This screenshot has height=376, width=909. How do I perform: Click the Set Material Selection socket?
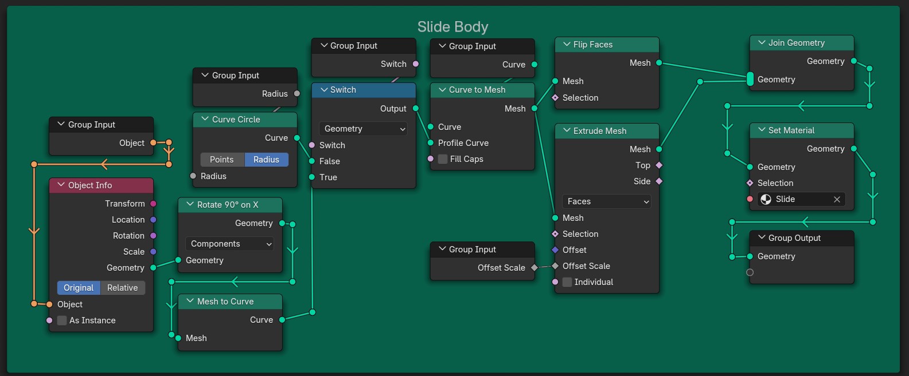pos(750,183)
